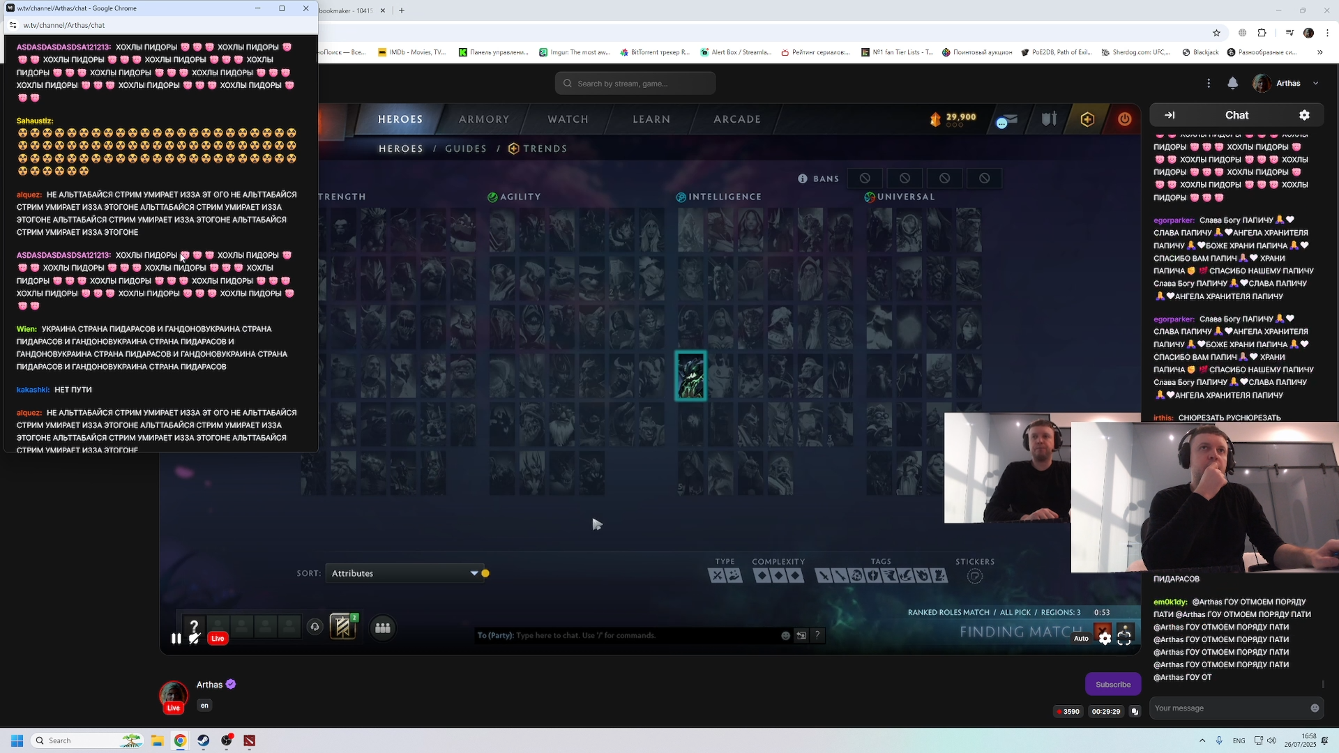
Task: Open the Sherdog bookmark
Action: coord(1135,52)
